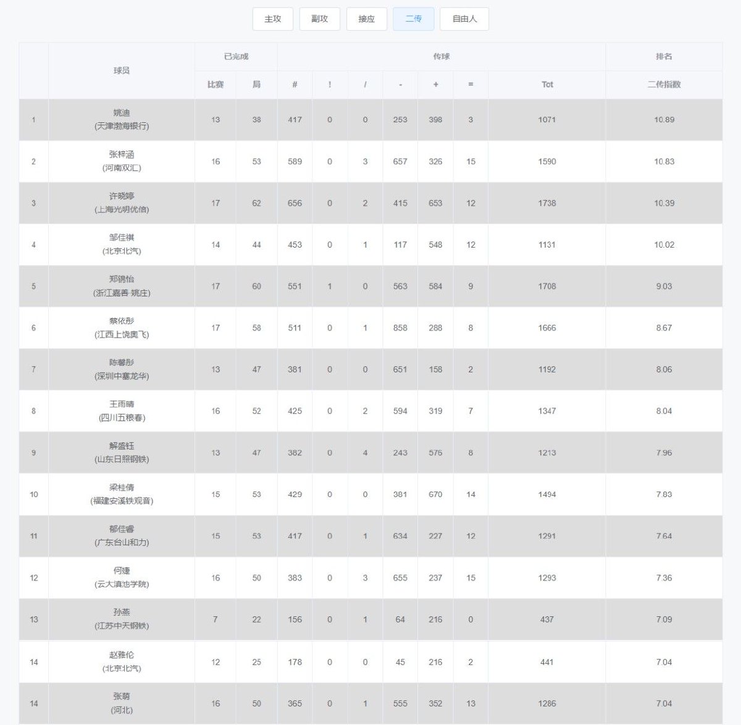Screen dimensions: 741x725
Task: Click the 局 column header
Action: [x=256, y=85]
